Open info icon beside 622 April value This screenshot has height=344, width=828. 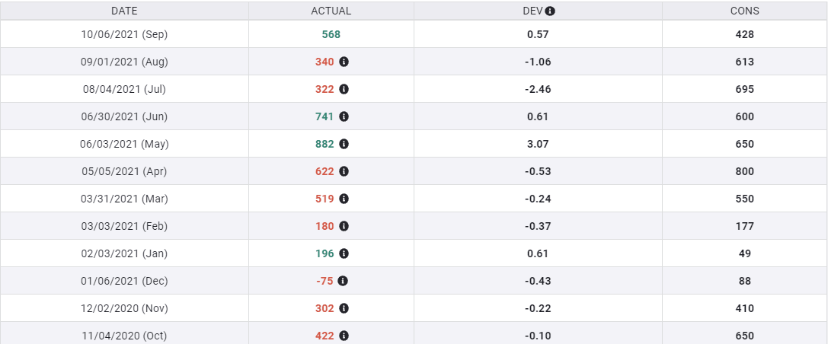click(344, 171)
